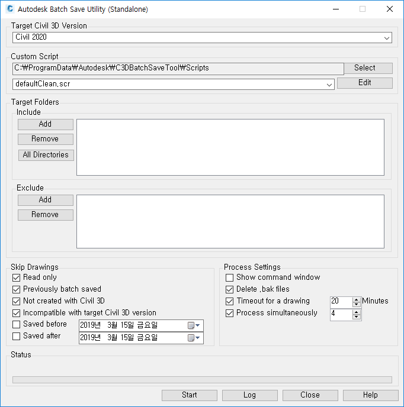Click the Saved after date field
The image size is (404, 407).
[141, 338]
